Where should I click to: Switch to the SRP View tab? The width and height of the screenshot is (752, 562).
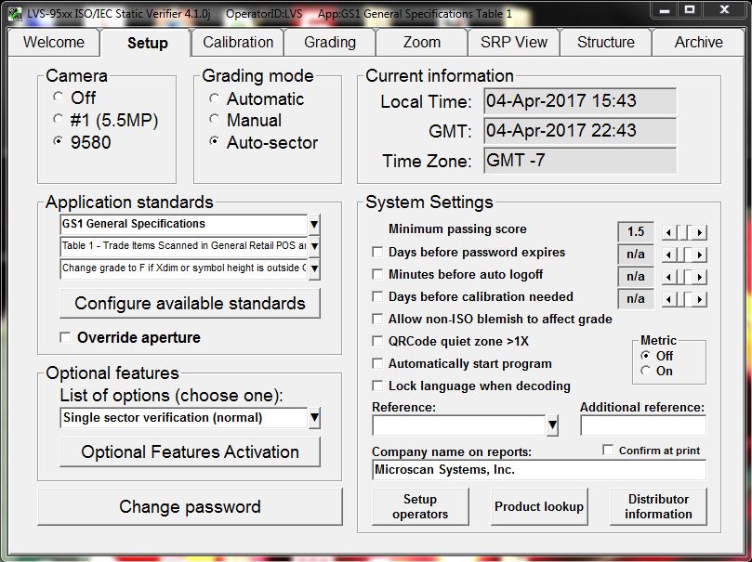coord(514,42)
